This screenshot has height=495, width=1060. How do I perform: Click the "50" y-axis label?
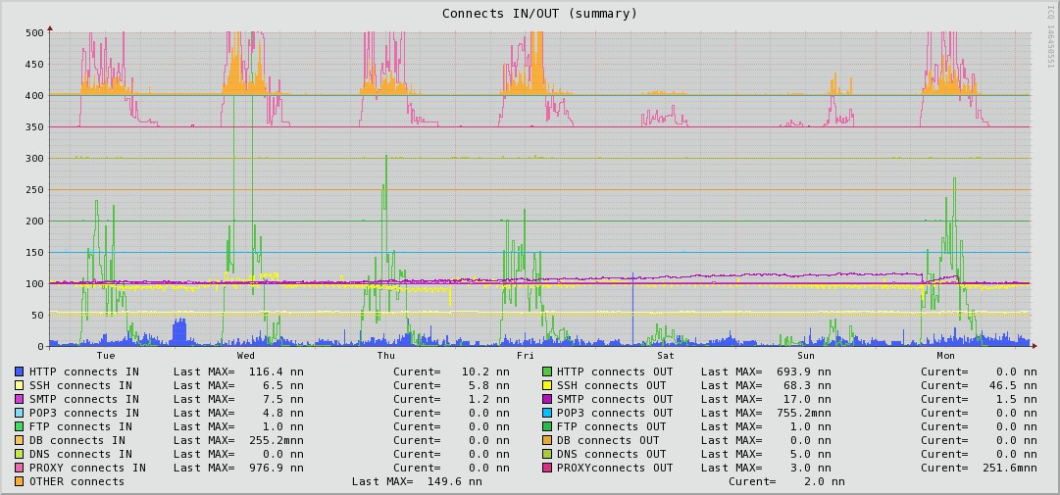tap(38, 316)
